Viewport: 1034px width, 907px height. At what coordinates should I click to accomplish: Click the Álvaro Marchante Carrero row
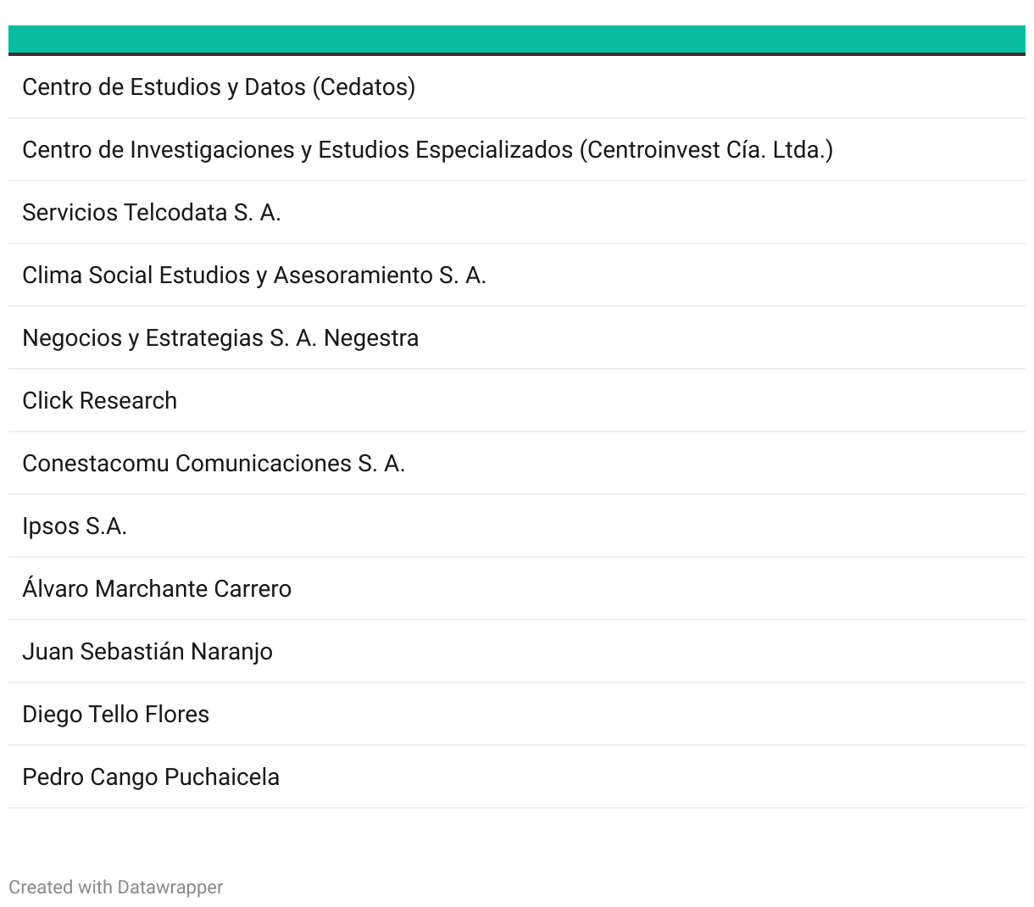click(156, 589)
